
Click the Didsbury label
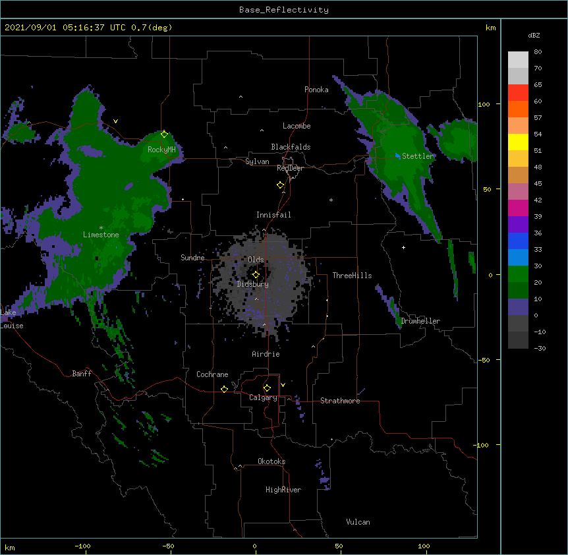coord(253,284)
